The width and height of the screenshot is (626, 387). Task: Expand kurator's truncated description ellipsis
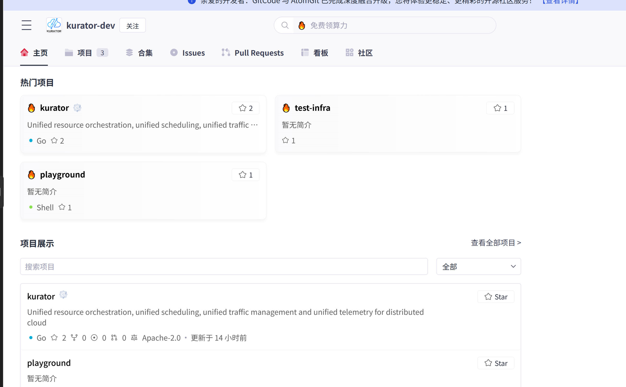pos(255,125)
